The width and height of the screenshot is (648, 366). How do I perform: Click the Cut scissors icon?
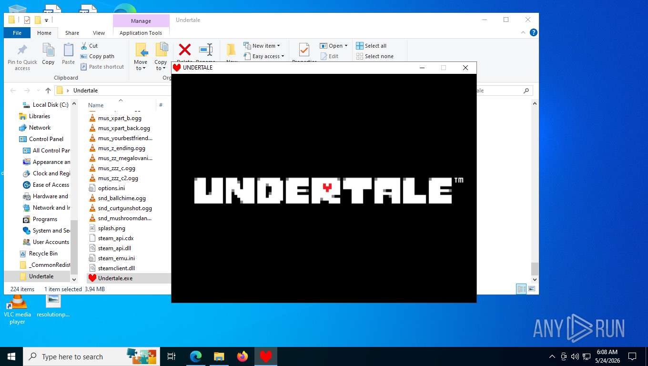[84, 46]
